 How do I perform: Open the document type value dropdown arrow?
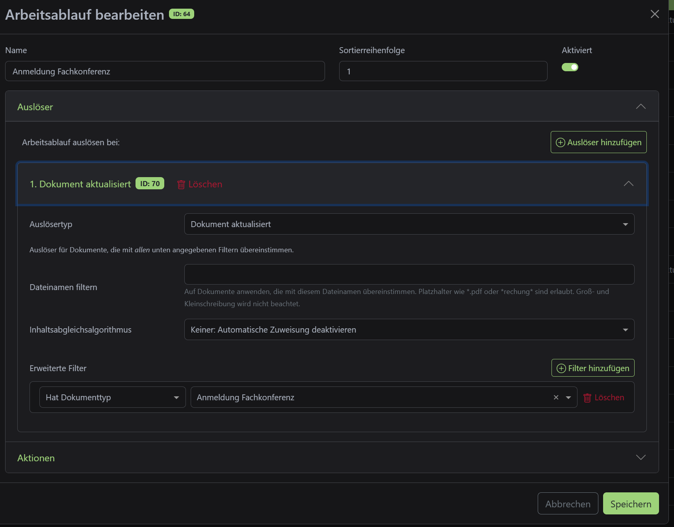click(568, 398)
